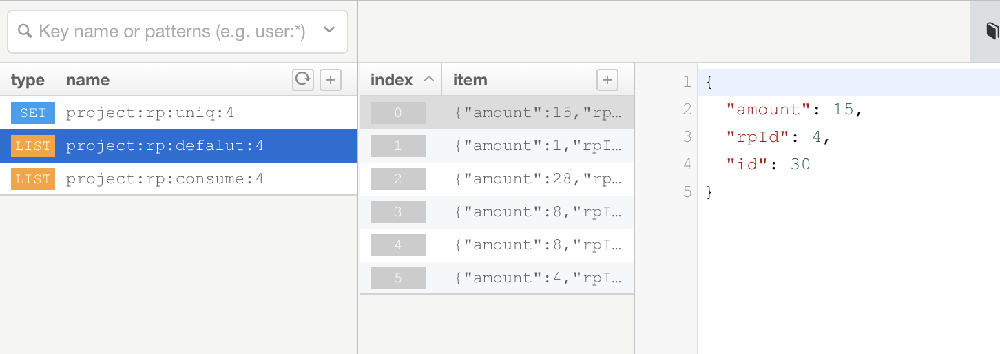
Task: Select list item at index 1
Action: pos(537,146)
